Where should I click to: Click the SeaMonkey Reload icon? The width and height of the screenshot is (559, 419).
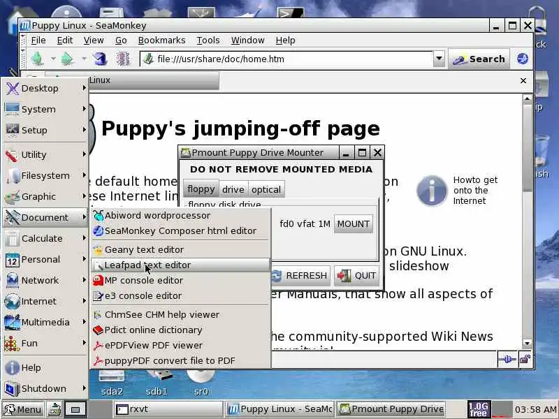[100, 59]
